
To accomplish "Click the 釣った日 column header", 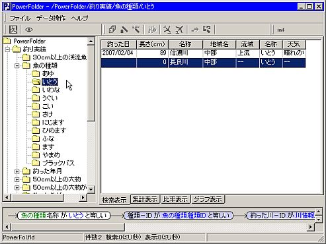I will click(x=118, y=44).
